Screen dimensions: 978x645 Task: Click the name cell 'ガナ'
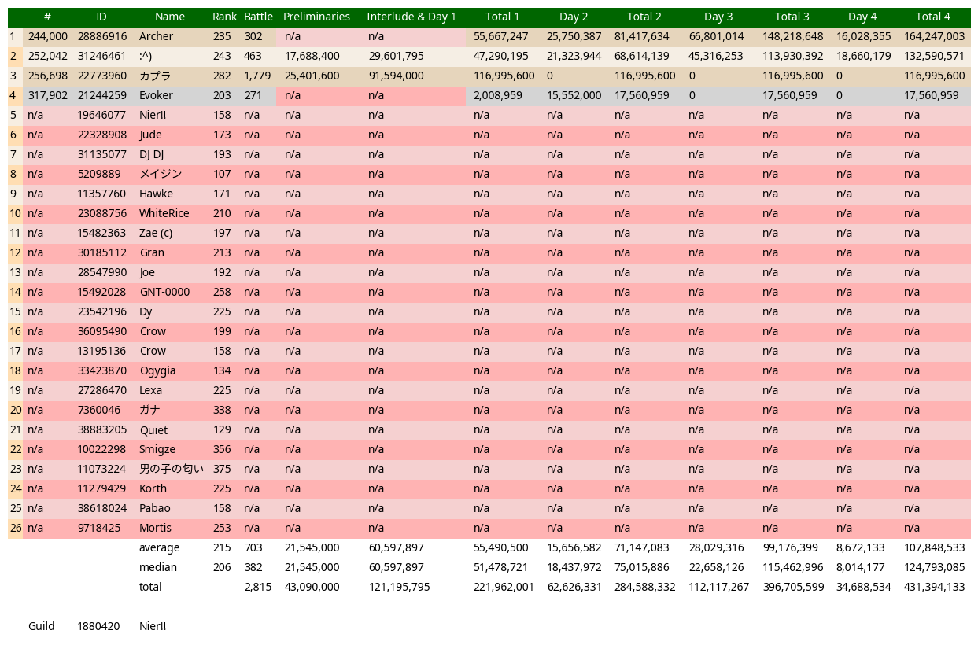pos(149,410)
